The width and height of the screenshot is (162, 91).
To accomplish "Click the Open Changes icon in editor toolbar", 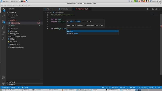I will [x=153, y=9].
